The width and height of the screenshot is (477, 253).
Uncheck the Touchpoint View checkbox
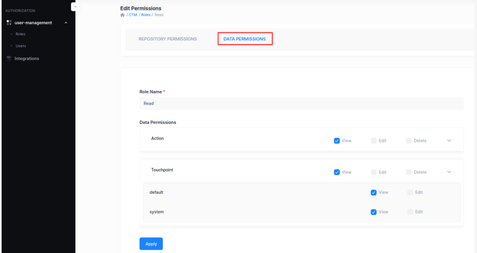tap(337, 172)
